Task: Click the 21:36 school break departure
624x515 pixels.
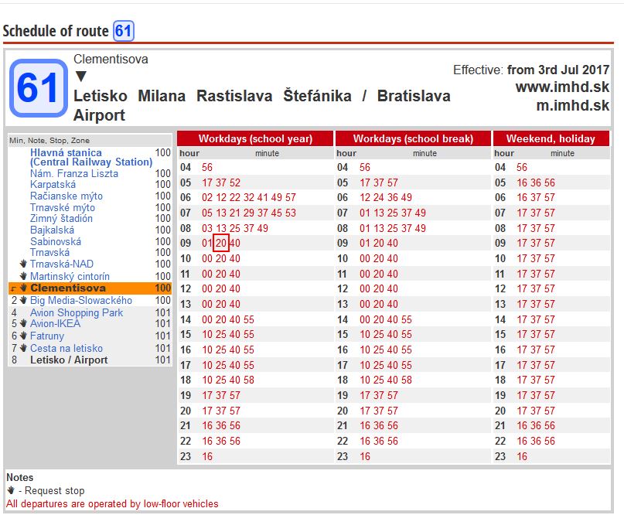Action: click(x=379, y=425)
